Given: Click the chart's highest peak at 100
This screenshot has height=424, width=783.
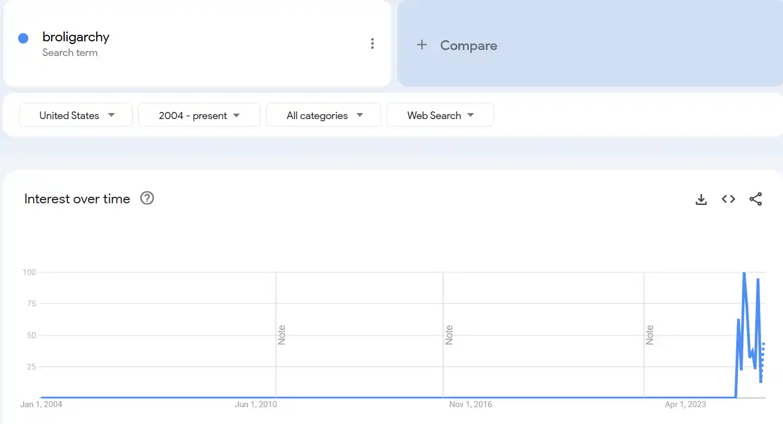Looking at the screenshot, I should click(744, 273).
